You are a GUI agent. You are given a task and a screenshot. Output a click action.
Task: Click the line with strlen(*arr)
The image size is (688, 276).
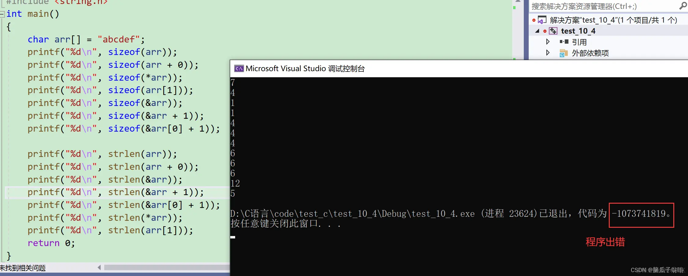pos(105,218)
